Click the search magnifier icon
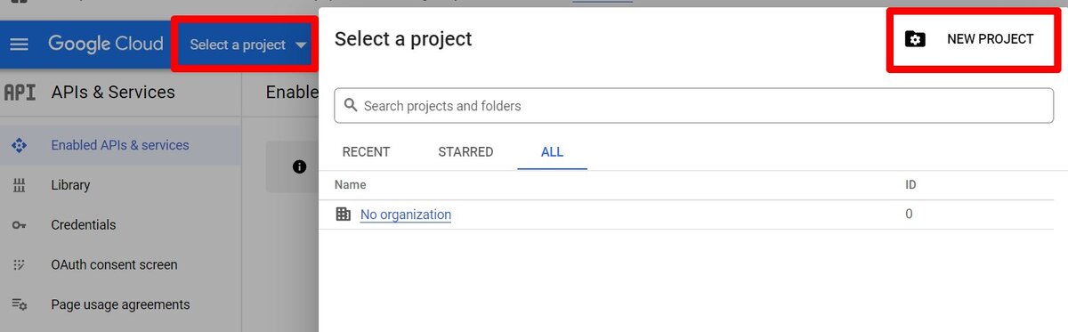 pos(351,105)
